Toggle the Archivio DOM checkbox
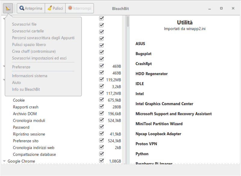 [x=102, y=113]
